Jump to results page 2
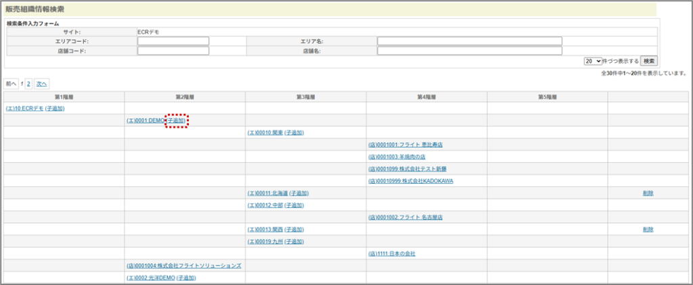The width and height of the screenshot is (693, 285). pyautogui.click(x=28, y=84)
